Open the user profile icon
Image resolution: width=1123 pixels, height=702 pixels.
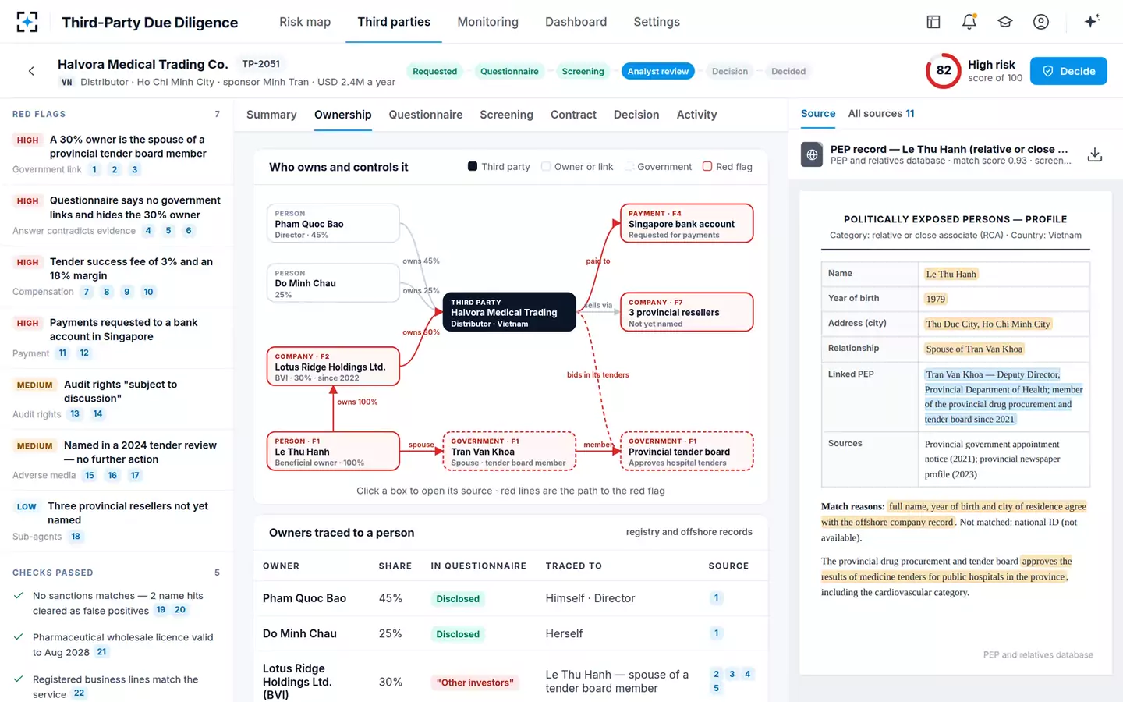1041,22
